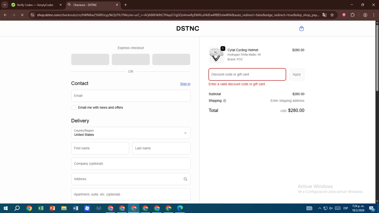The image size is (379, 213).
Task: Launch Word from taskbar
Action: (x=76, y=208)
